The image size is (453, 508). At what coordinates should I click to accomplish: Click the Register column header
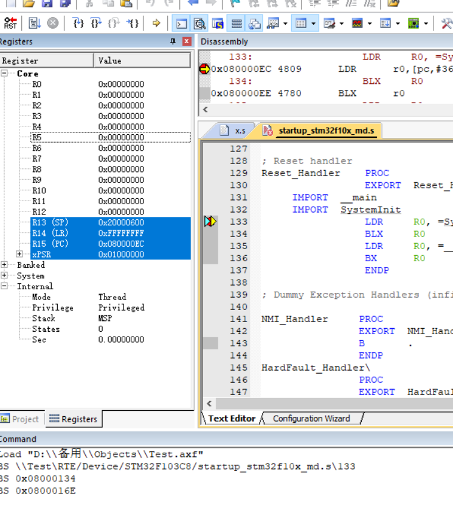[47, 61]
